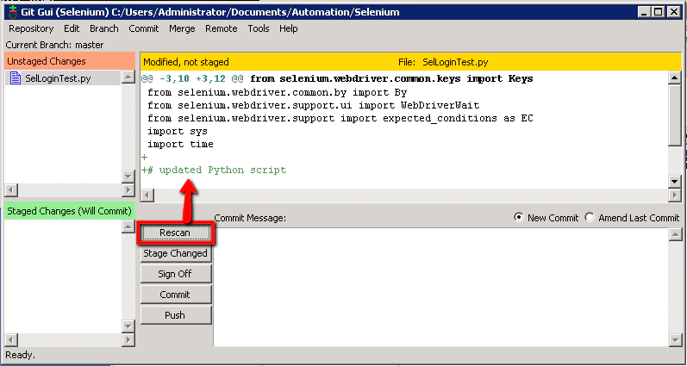The height and width of the screenshot is (366, 687).
Task: Click the Sign Off button
Action: pos(176,274)
